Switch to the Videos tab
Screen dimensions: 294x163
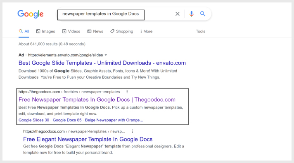click(71, 31)
